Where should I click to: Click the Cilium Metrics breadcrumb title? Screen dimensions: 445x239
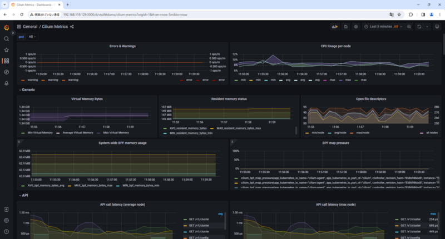click(55, 27)
